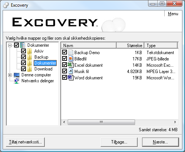Uncheck the Word dokument checkbox
The width and height of the screenshot is (185, 152).
(64, 77)
